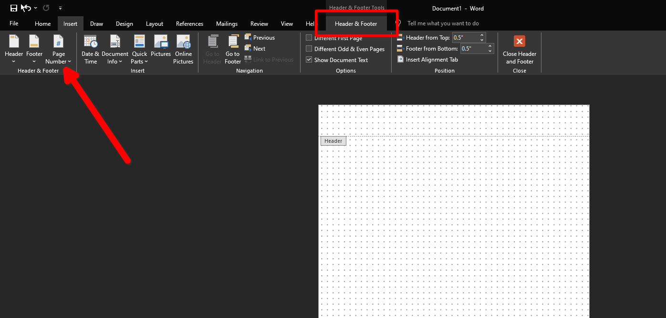
Task: Open the Draw tab
Action: click(x=96, y=24)
